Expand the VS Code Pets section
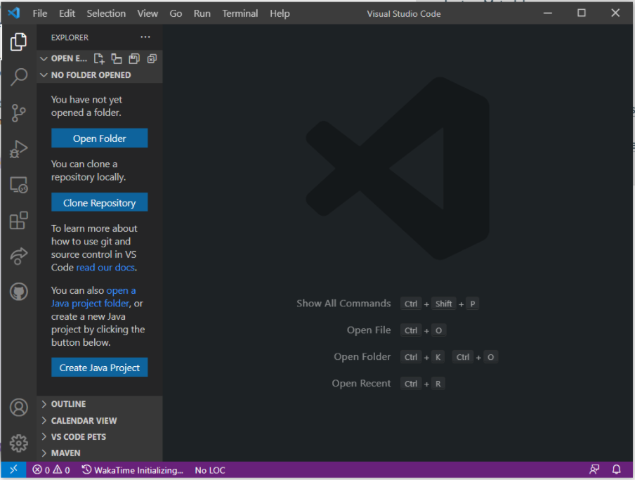635x480 pixels. (78, 436)
